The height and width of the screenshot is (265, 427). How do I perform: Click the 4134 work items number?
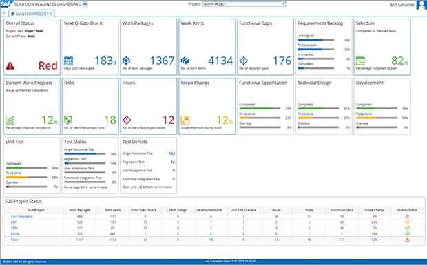[220, 61]
